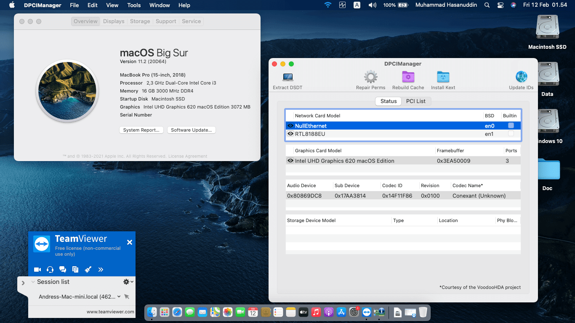The width and height of the screenshot is (575, 323).
Task: Open the File menu
Action: click(74, 5)
